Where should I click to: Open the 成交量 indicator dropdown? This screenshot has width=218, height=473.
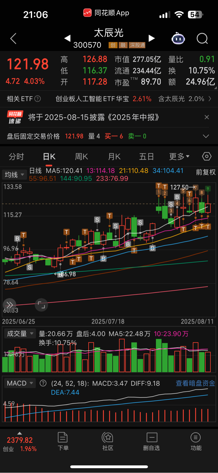coord(20,334)
